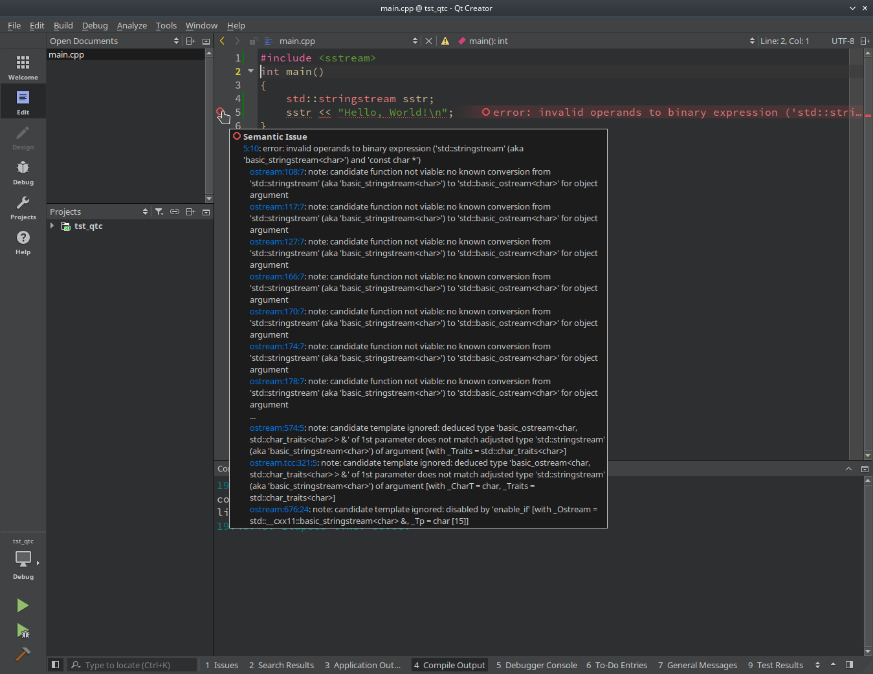
Task: Open the Analyze menu
Action: pyautogui.click(x=131, y=25)
